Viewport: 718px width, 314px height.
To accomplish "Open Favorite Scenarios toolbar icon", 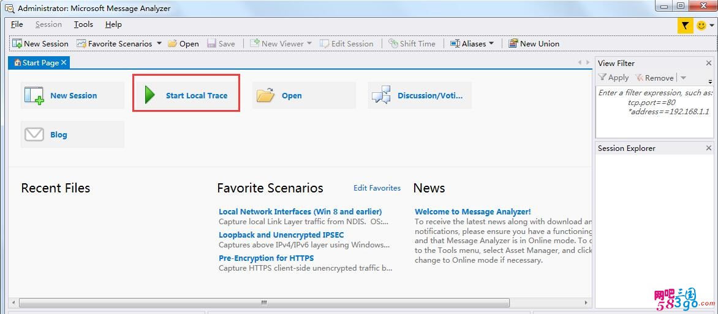I will click(x=81, y=43).
